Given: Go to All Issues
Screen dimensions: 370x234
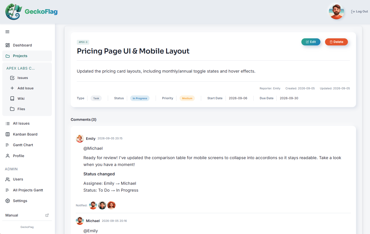Looking at the screenshot, I should pos(27,124).
